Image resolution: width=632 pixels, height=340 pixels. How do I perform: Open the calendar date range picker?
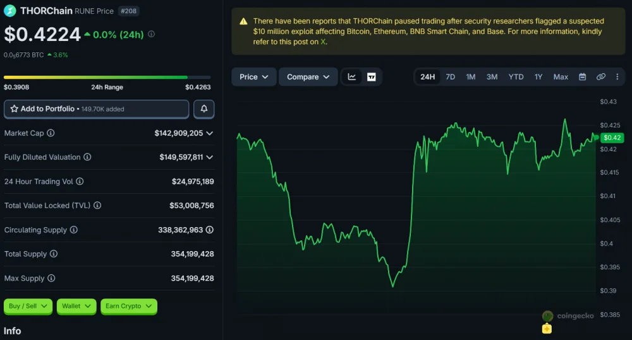tap(583, 77)
